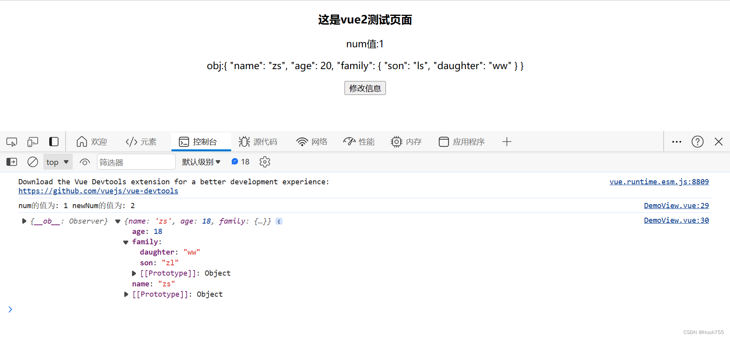Toggle device emulation icon

33,142
